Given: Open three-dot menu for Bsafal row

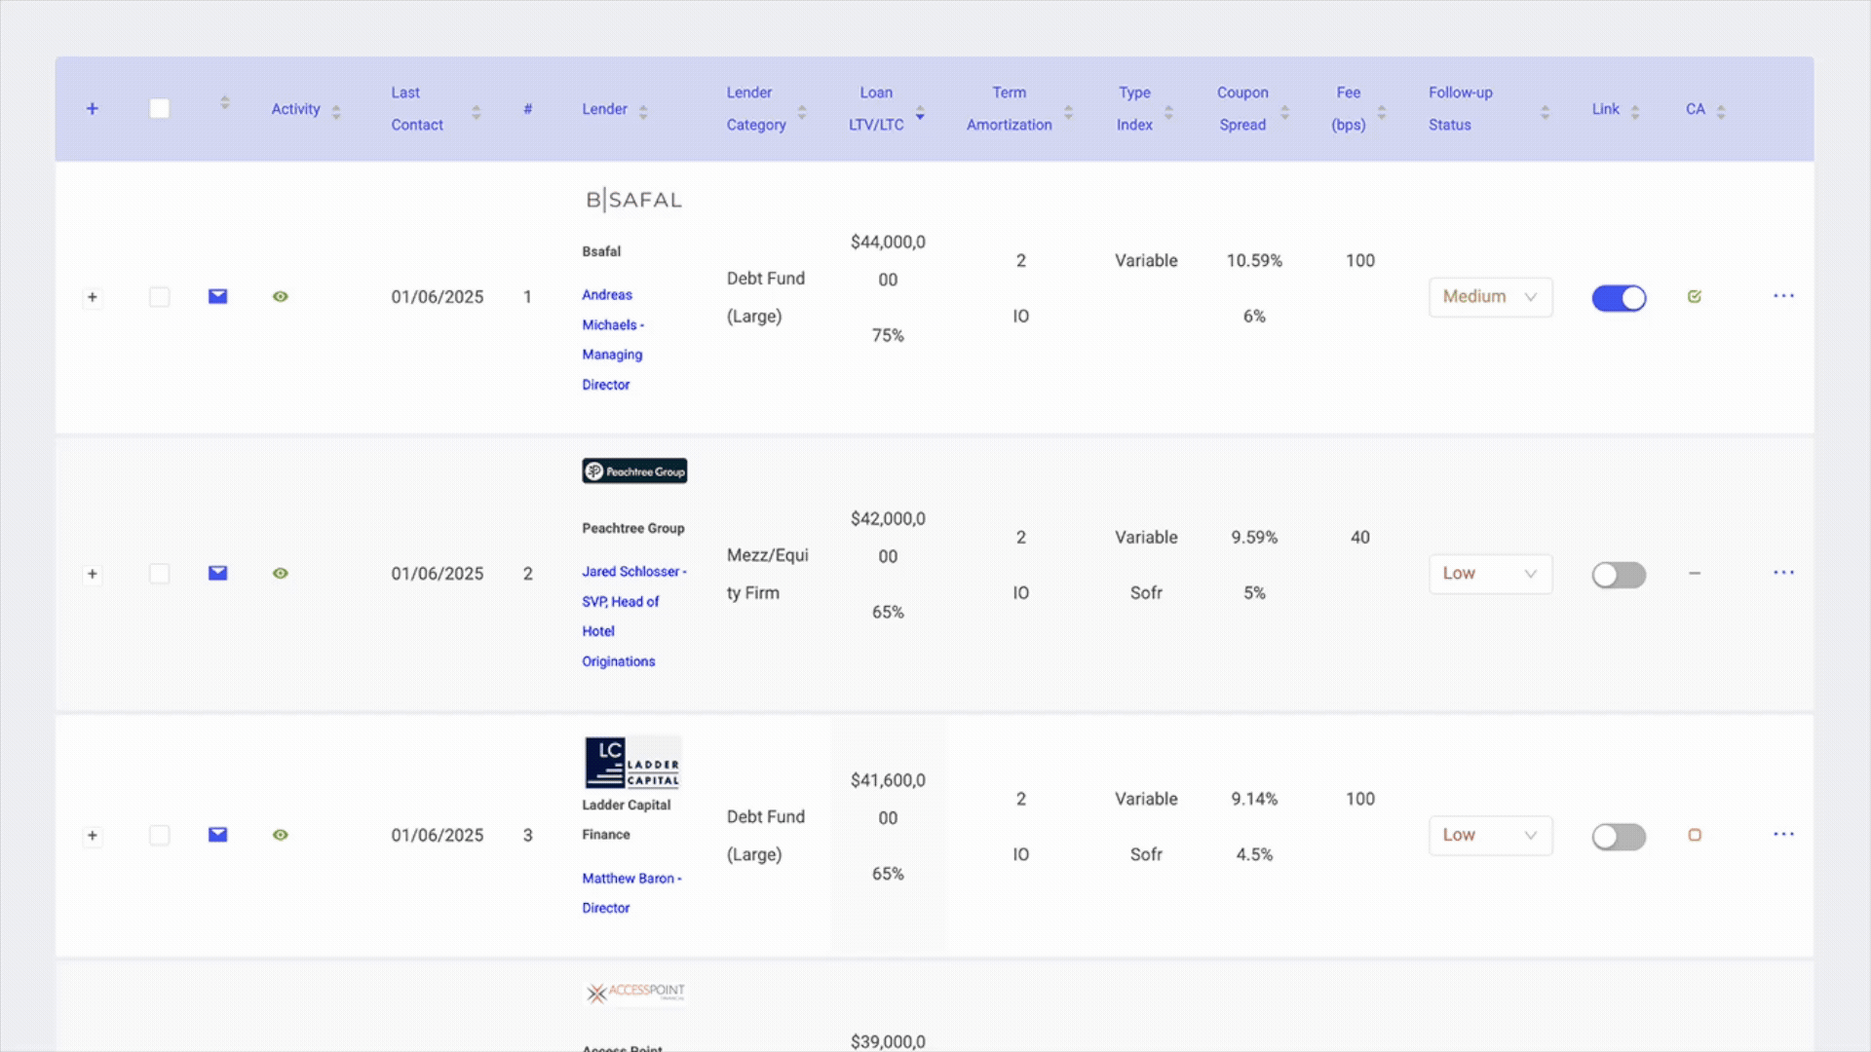Looking at the screenshot, I should tap(1783, 296).
